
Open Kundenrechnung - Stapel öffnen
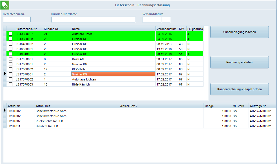click(239, 89)
